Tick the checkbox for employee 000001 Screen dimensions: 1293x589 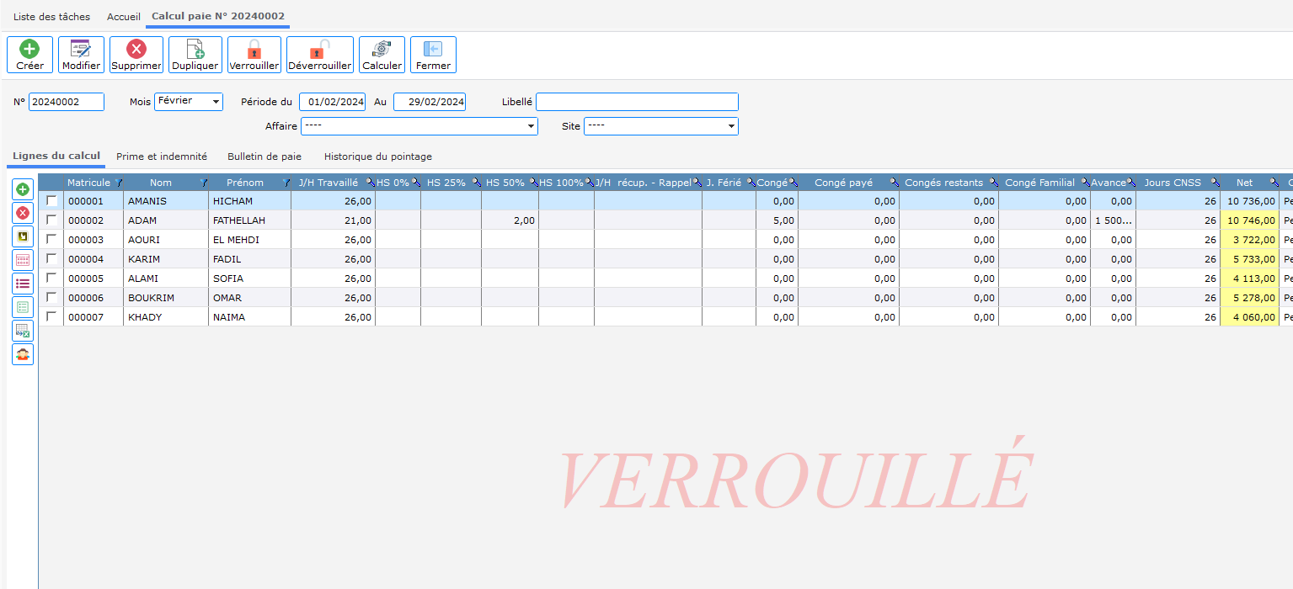[x=51, y=201]
